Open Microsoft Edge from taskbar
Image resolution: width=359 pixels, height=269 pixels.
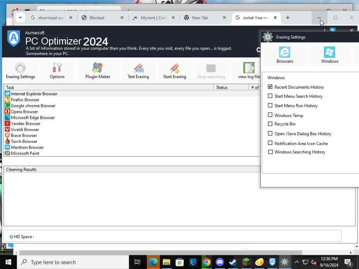click(x=153, y=262)
